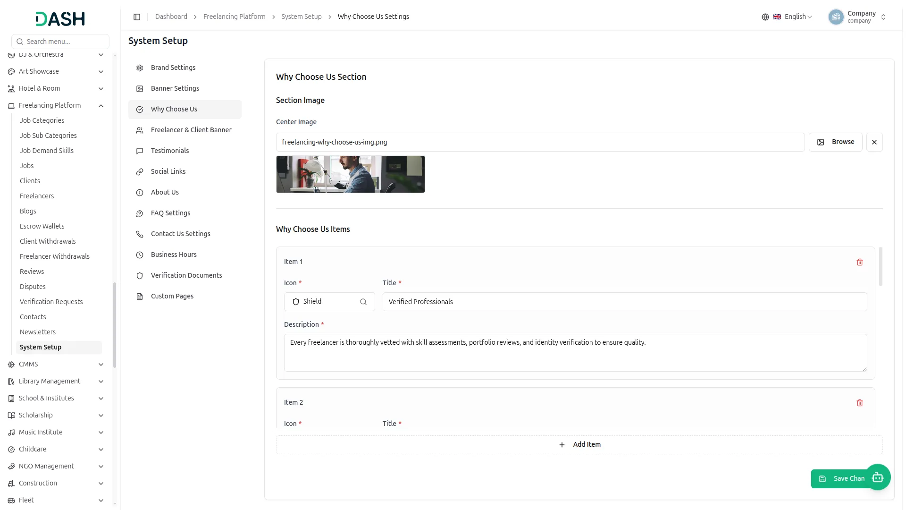906x510 pixels.
Task: Open Why Choose Us settings tab
Action: tap(185, 110)
